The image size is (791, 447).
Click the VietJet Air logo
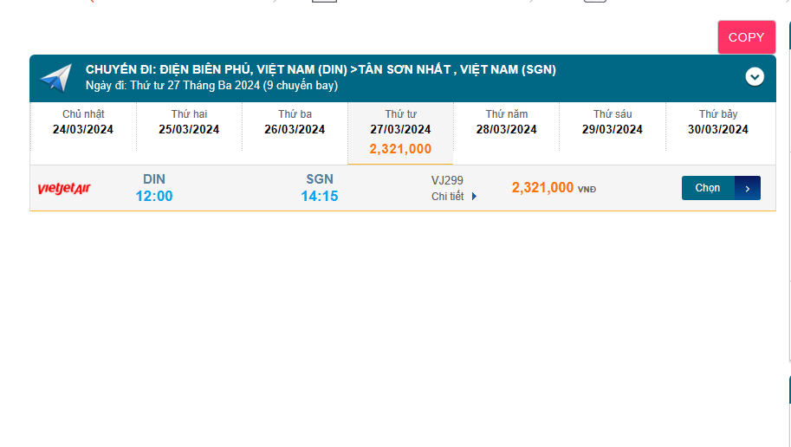tap(64, 188)
